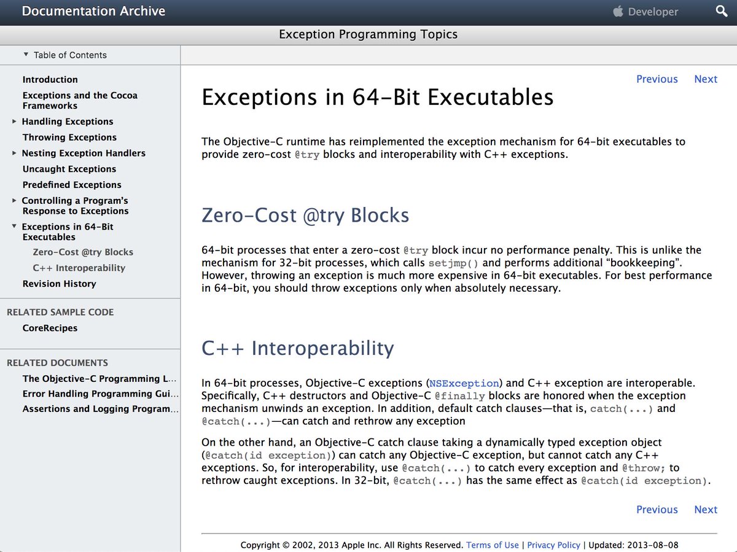Screen dimensions: 737x552
Task: Open the Introduction chapter
Action: [x=50, y=79]
